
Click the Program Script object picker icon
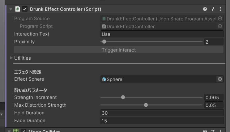click(220, 26)
